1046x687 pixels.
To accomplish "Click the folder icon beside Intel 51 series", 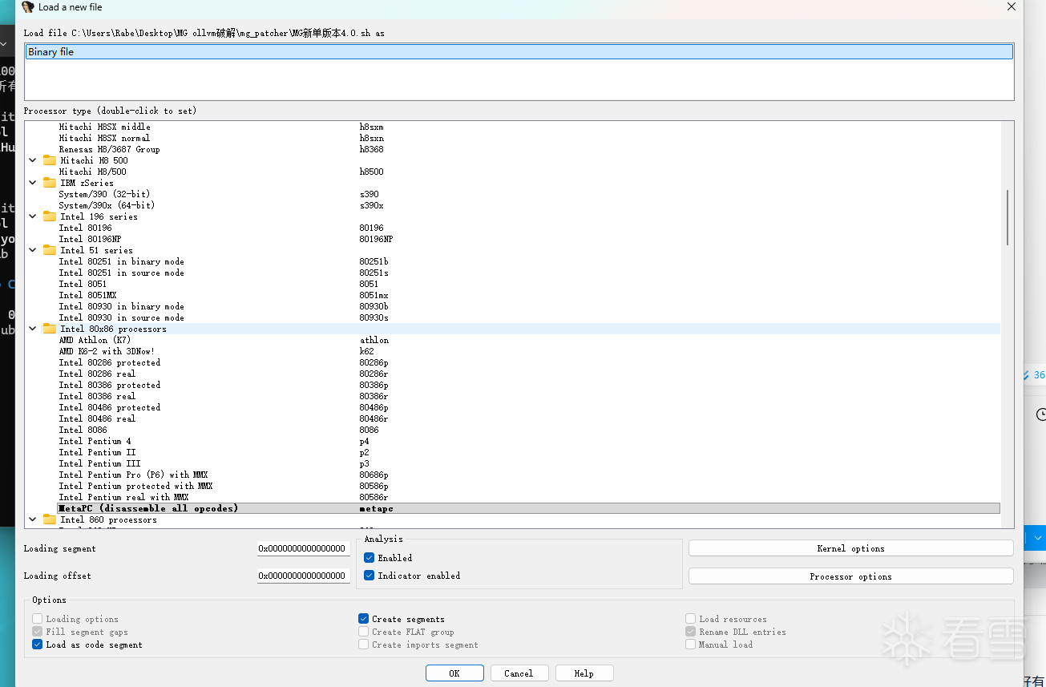I will coord(50,250).
